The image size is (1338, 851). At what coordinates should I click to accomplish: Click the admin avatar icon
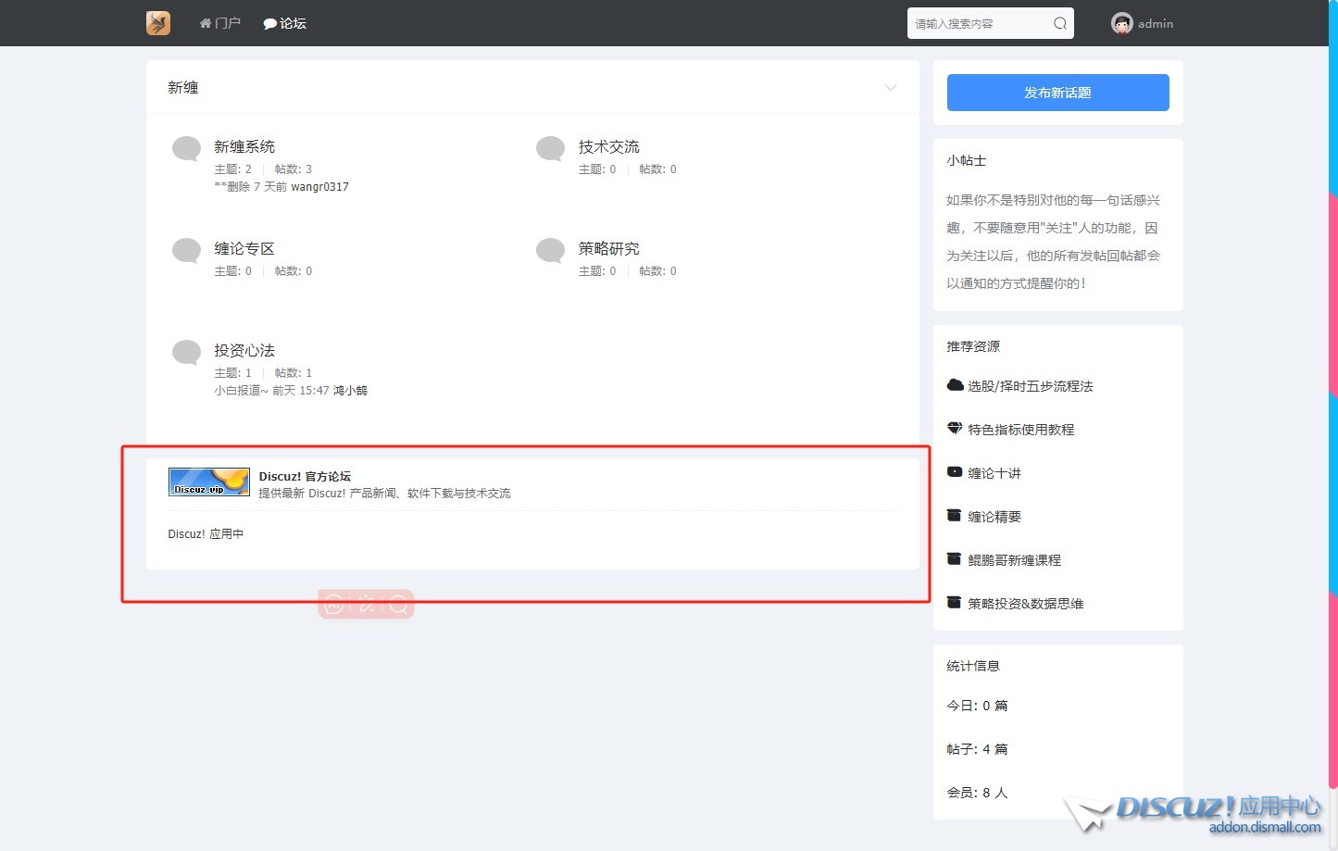tap(1121, 24)
